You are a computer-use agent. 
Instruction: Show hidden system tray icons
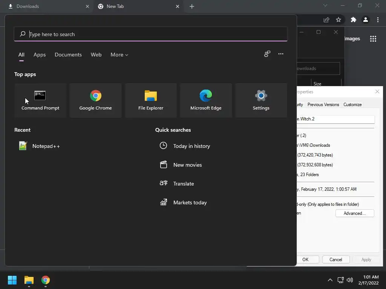tap(330, 280)
